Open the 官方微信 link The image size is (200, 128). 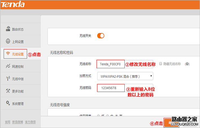pyautogui.click(x=30, y=122)
